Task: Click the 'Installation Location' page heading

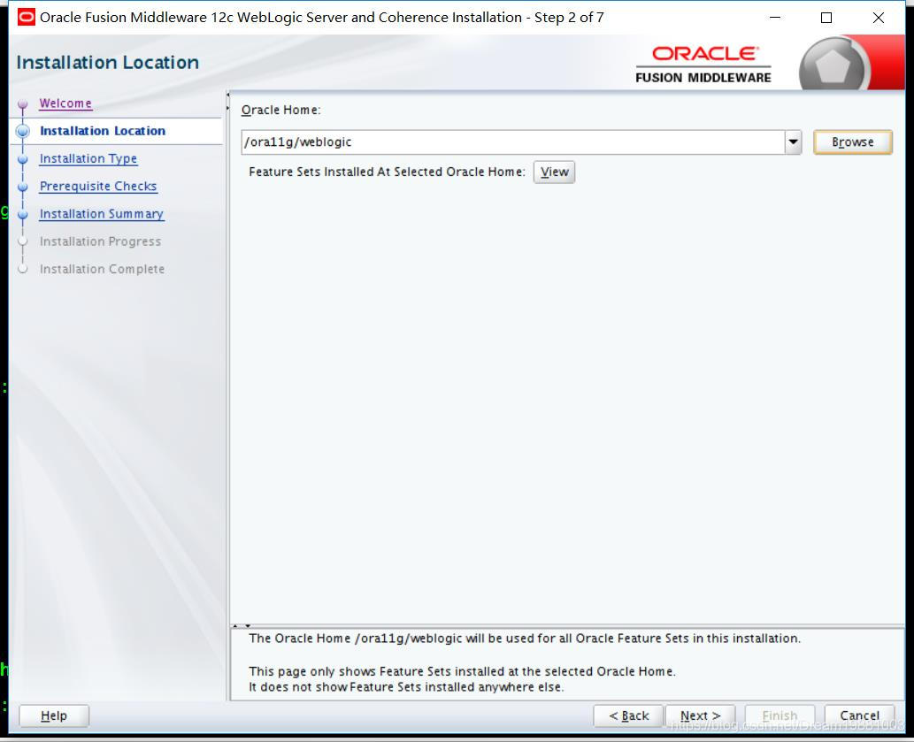Action: pos(108,62)
